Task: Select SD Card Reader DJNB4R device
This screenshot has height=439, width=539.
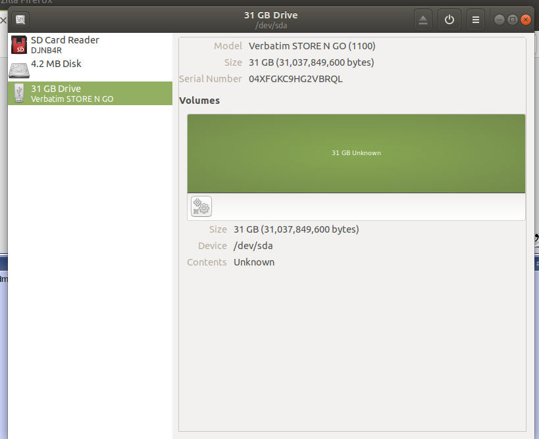Action: [x=90, y=45]
